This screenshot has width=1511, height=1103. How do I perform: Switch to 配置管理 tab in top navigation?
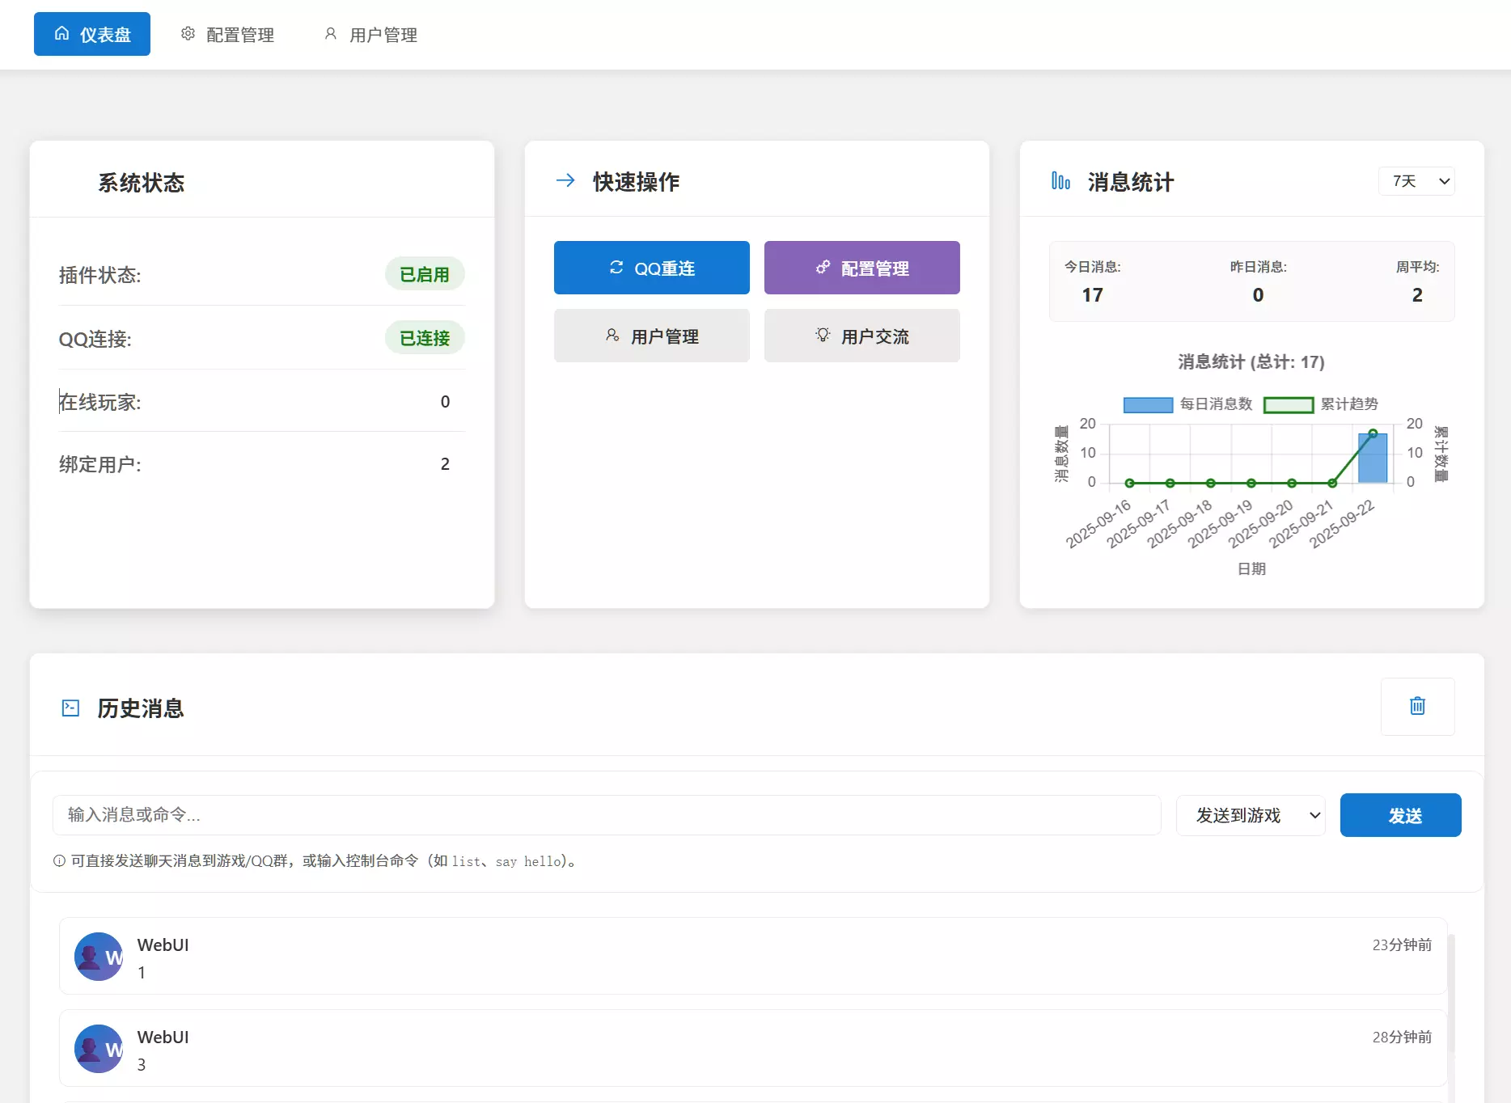228,34
